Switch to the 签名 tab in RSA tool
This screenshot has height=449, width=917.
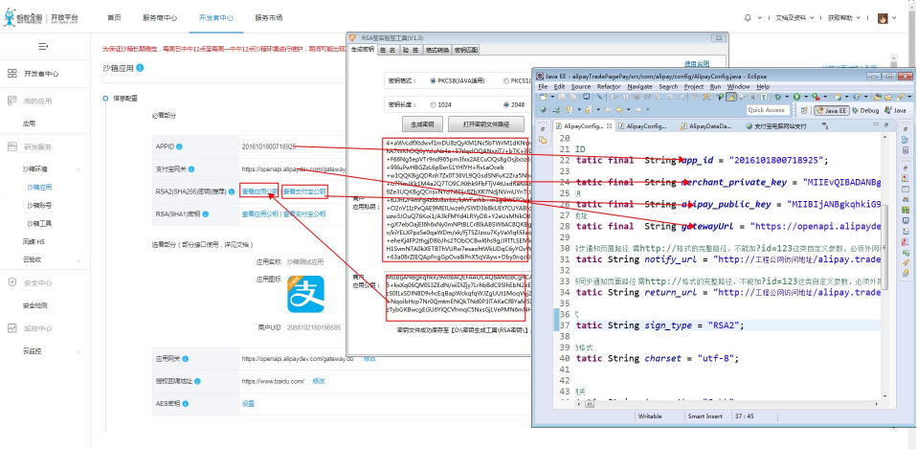pyautogui.click(x=387, y=51)
